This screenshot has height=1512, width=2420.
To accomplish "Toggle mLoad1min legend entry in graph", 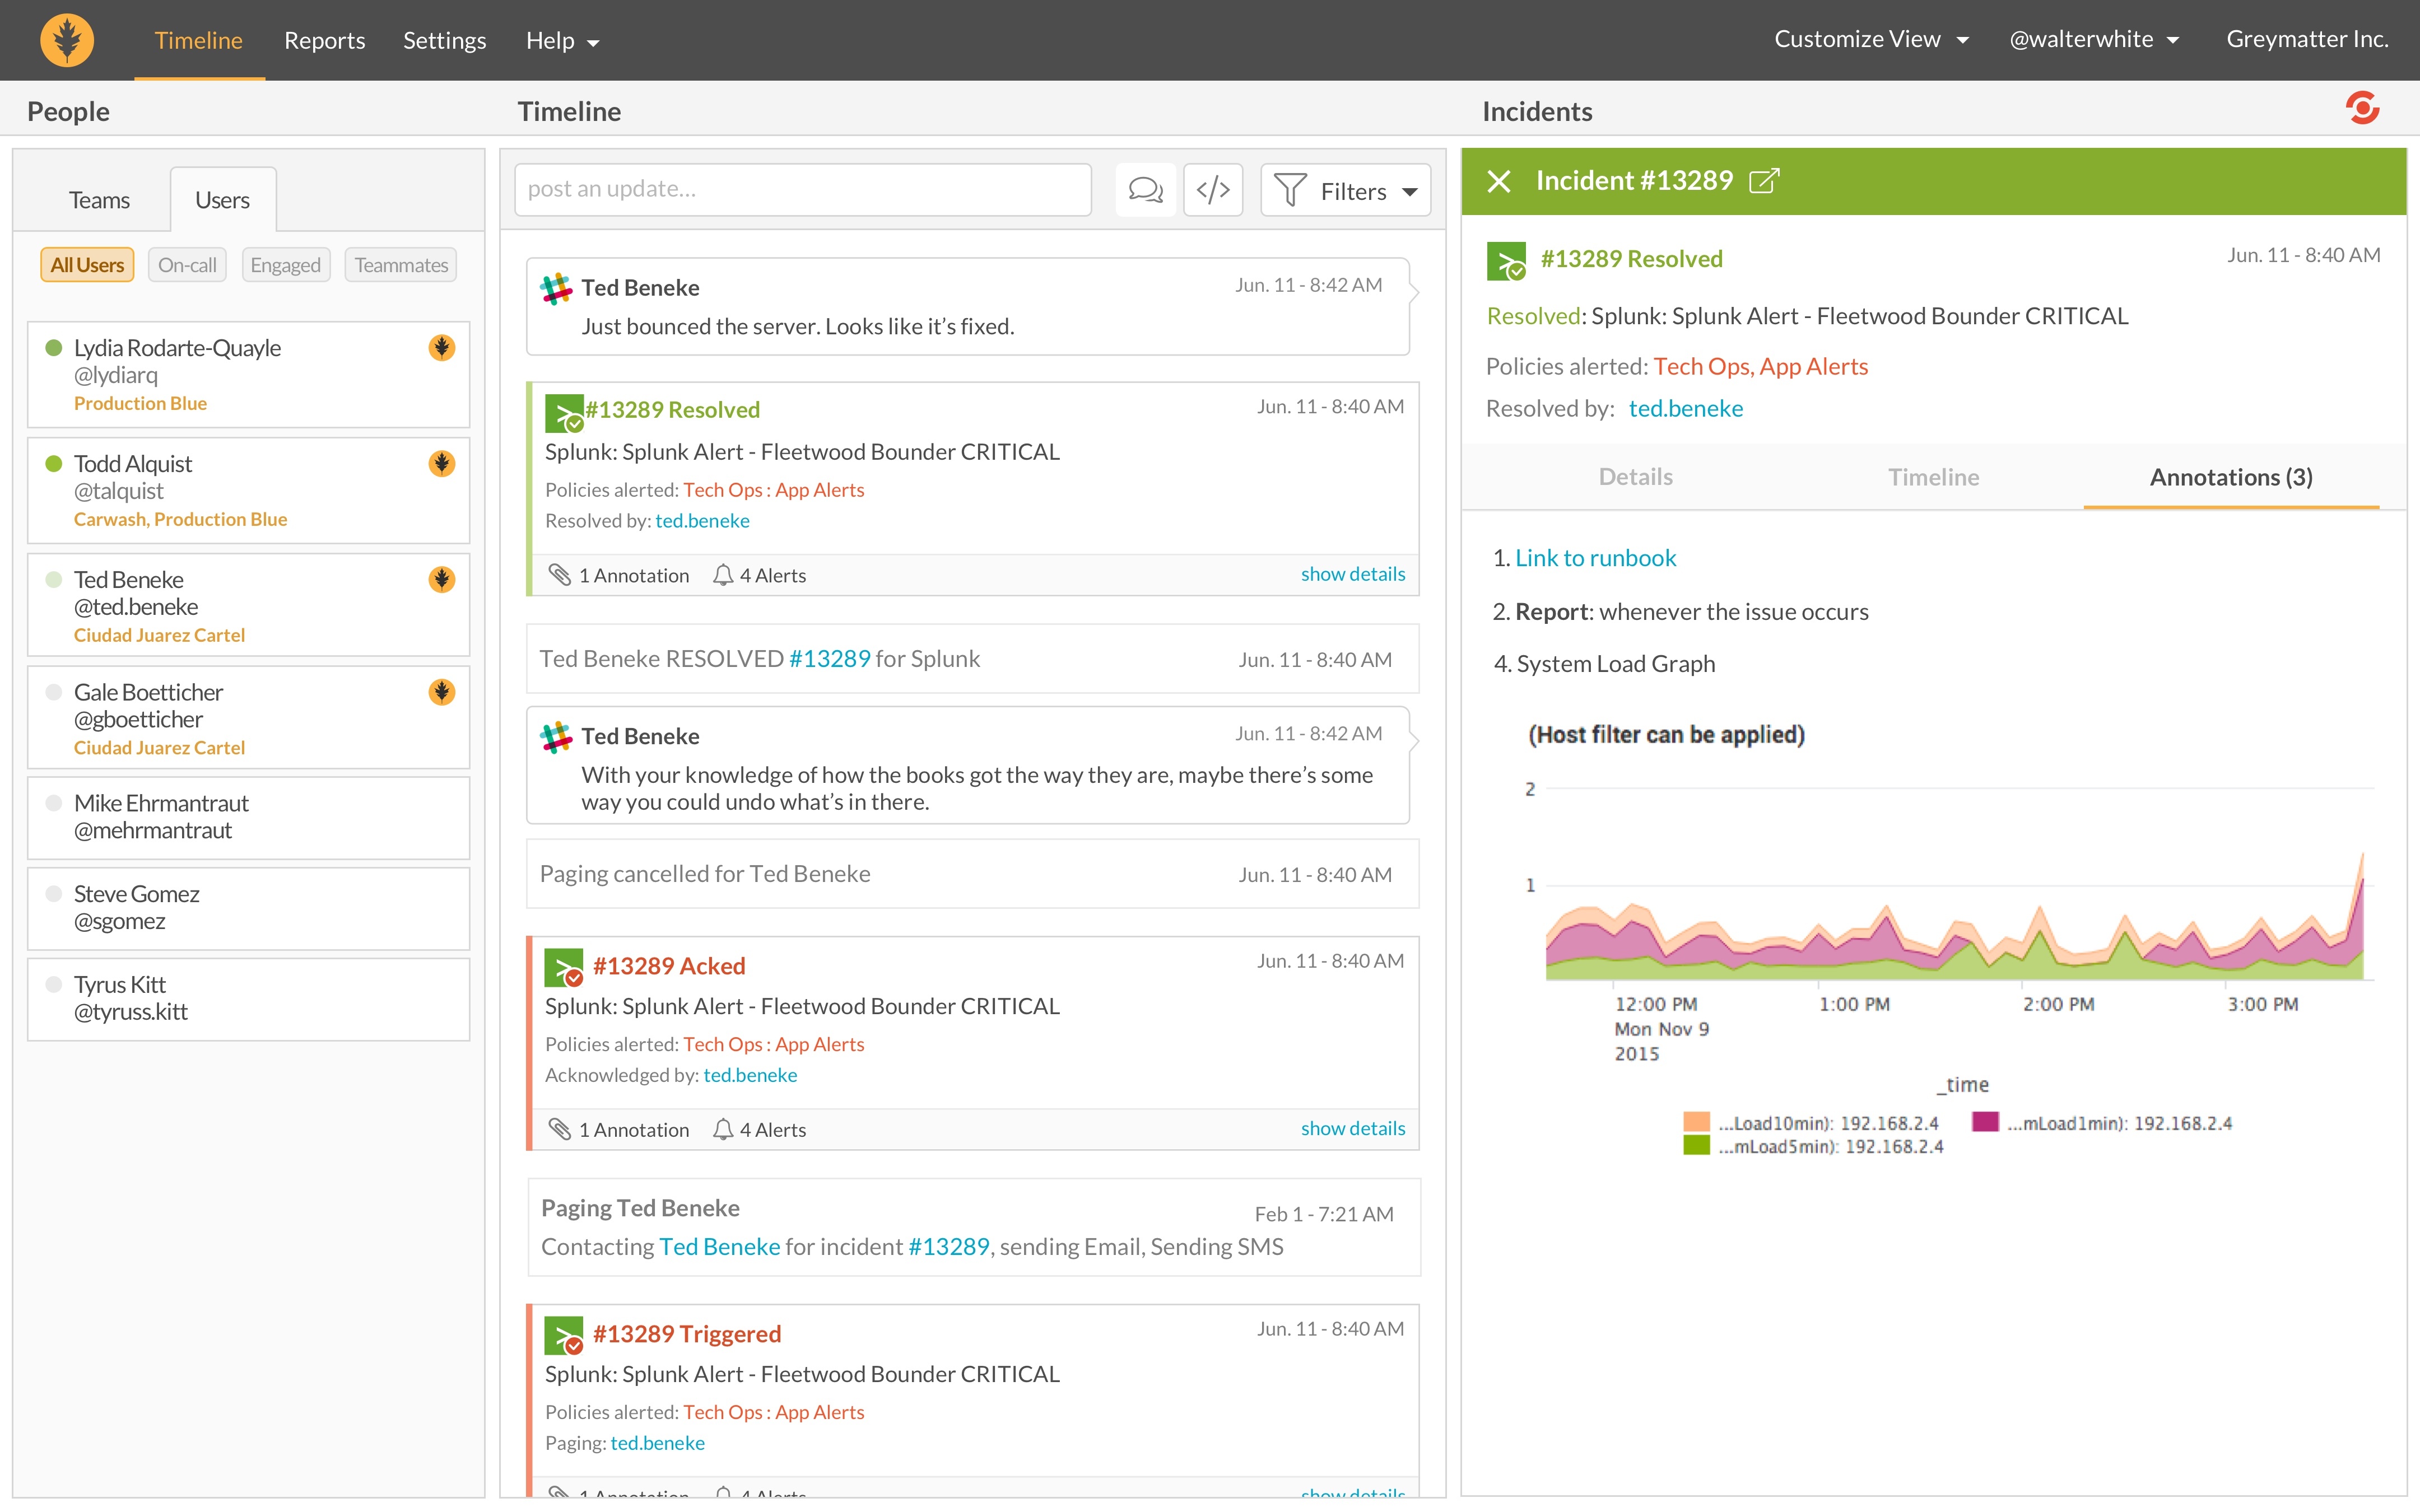I will [x=2102, y=1123].
